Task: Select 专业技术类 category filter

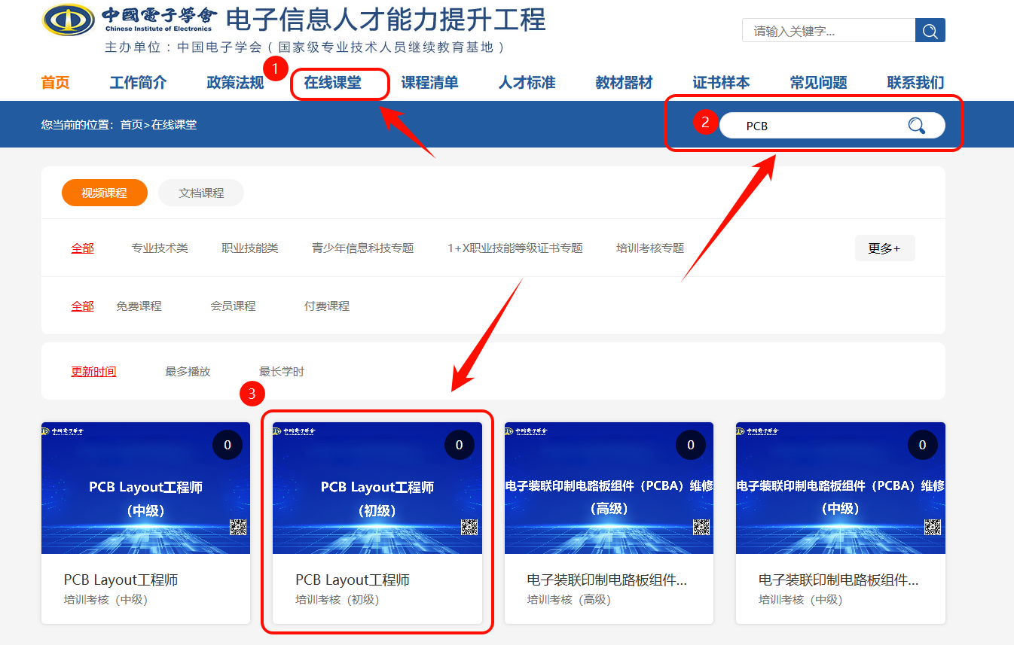Action: [x=160, y=248]
